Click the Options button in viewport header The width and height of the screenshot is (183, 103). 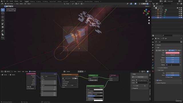148,6
